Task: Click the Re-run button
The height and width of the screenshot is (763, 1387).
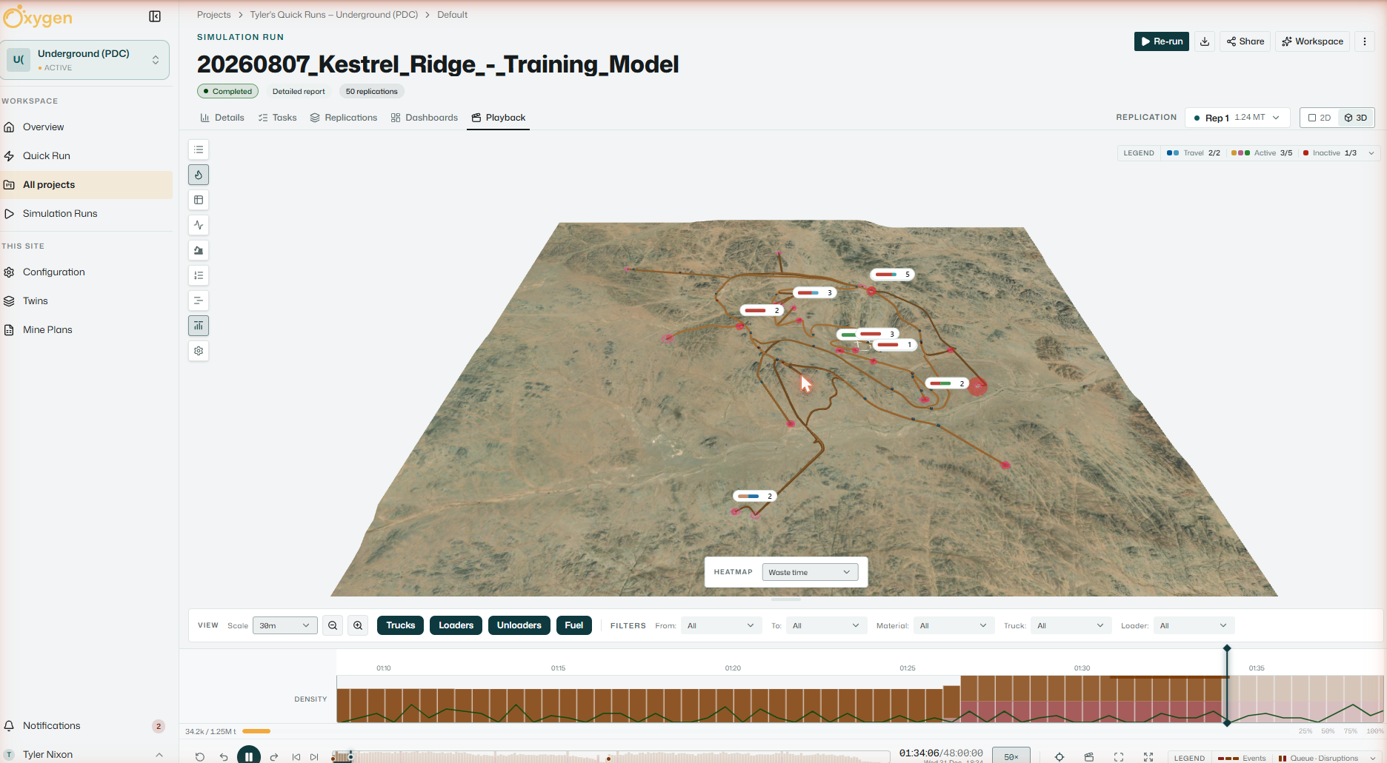Action: [x=1162, y=41]
